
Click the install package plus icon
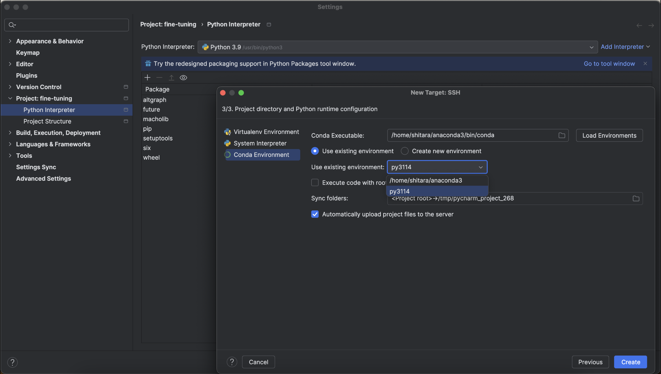tap(147, 77)
